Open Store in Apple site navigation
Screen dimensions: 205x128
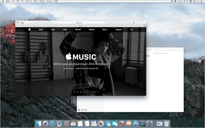[41, 29]
